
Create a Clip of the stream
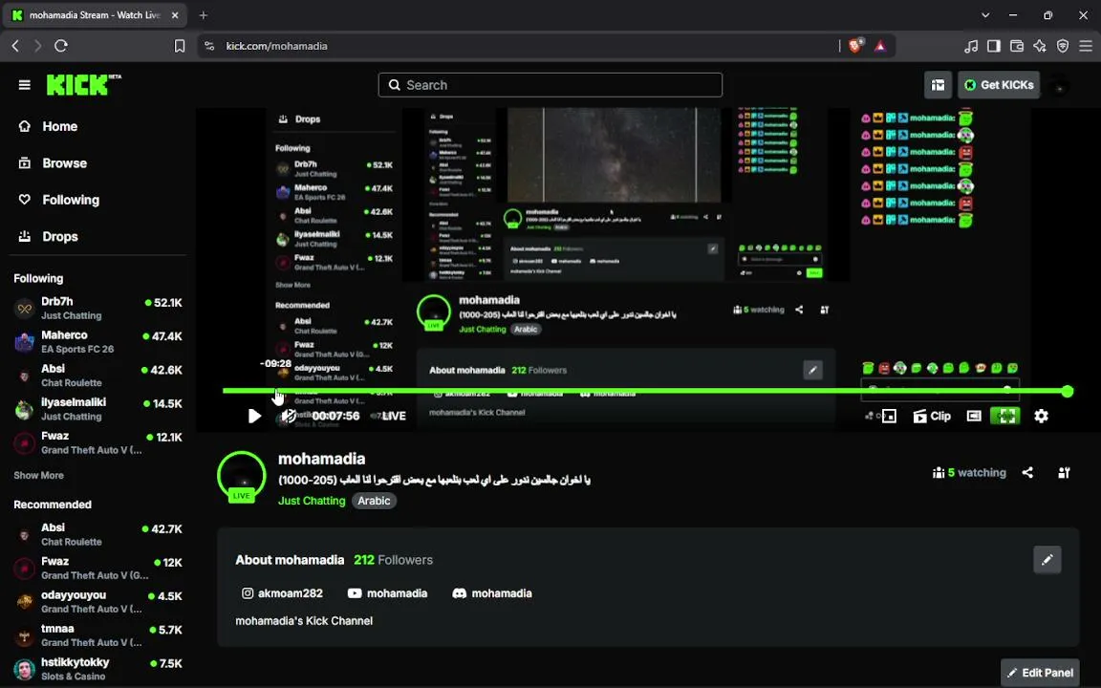pos(932,417)
